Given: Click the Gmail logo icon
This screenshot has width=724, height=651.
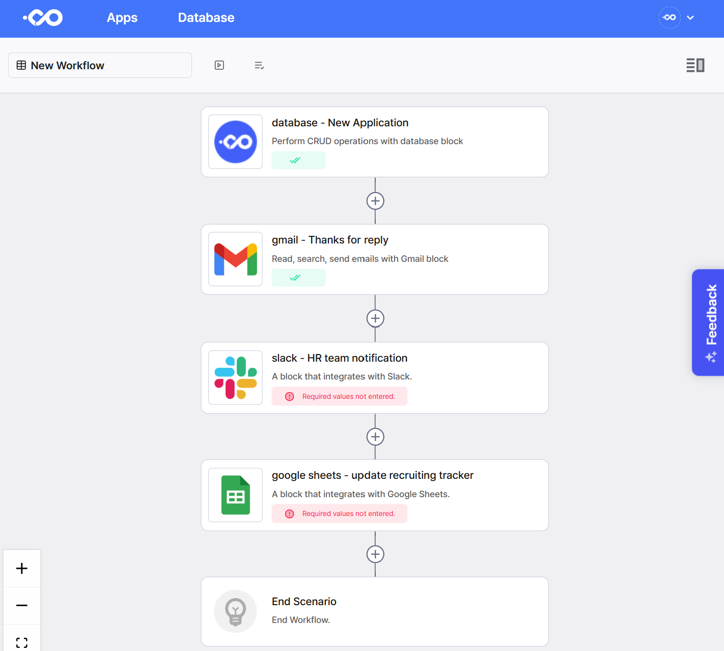Looking at the screenshot, I should click(235, 259).
